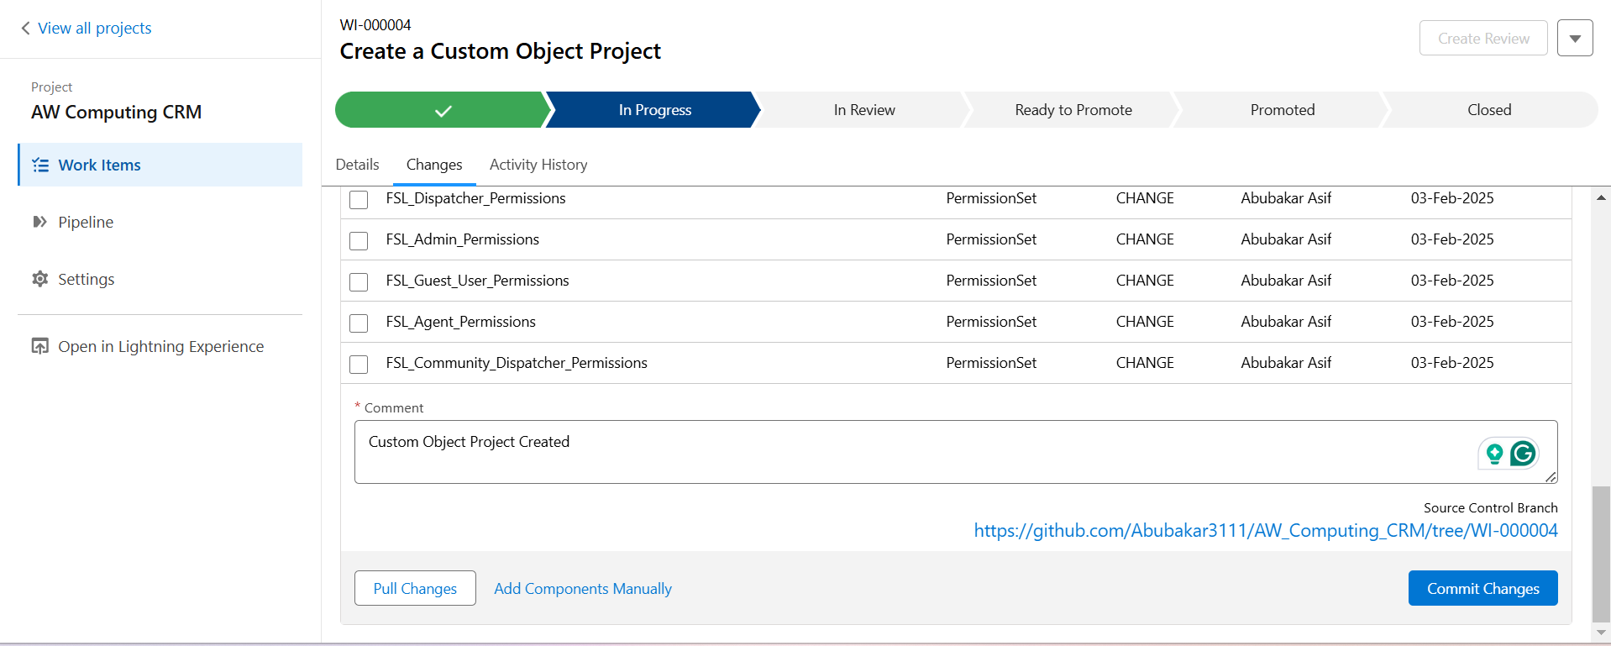Tick checkbox for FSL_Admin_Permissions

coord(359,240)
